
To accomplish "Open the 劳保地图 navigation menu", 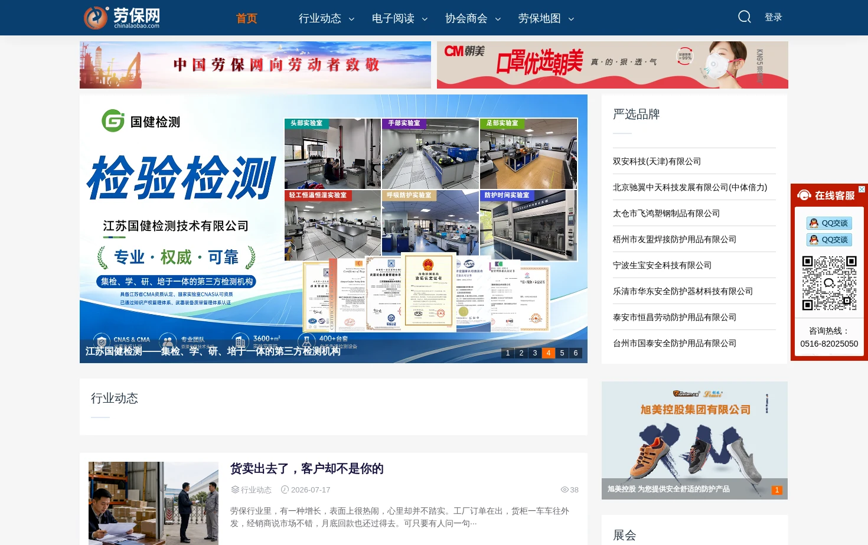I will click(540, 18).
